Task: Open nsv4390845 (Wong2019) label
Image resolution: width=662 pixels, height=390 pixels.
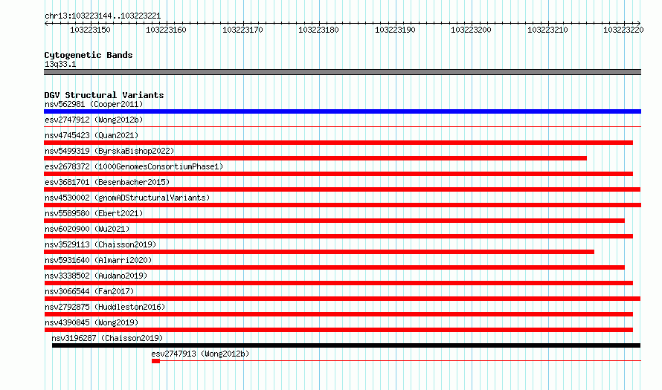Action: (x=91, y=322)
